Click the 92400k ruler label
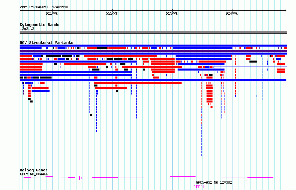This screenshot has width=296, height=190. pos(232,13)
